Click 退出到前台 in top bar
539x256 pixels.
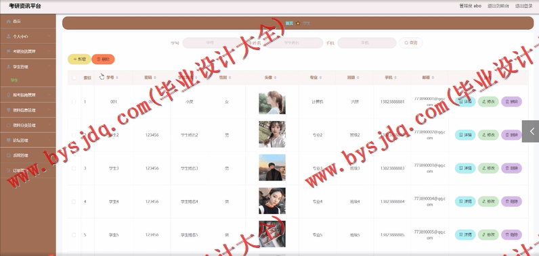pyautogui.click(x=498, y=6)
